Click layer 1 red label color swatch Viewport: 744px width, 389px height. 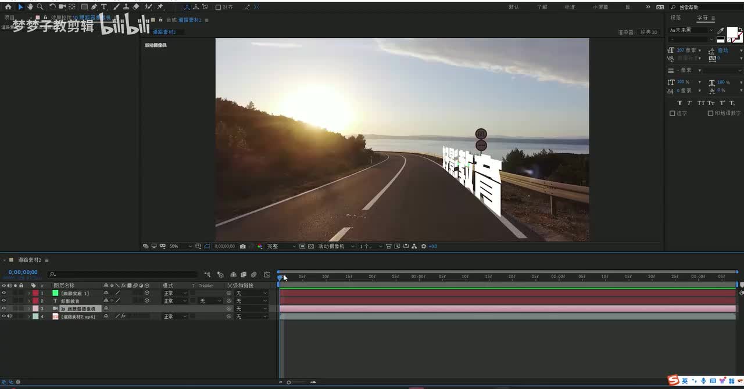35,293
